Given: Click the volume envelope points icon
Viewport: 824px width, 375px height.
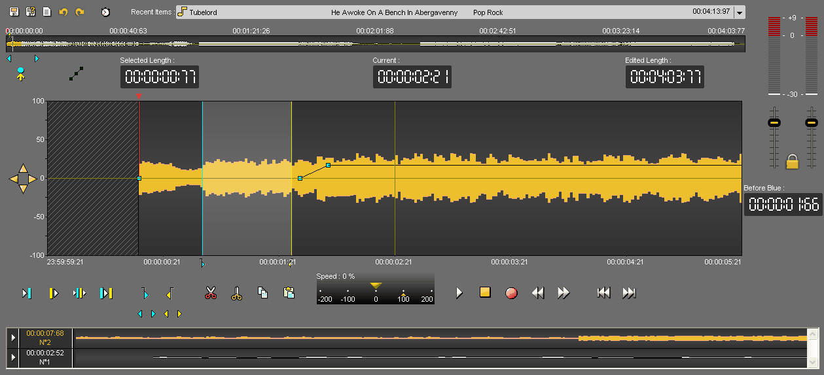Looking at the screenshot, I should pyautogui.click(x=77, y=74).
